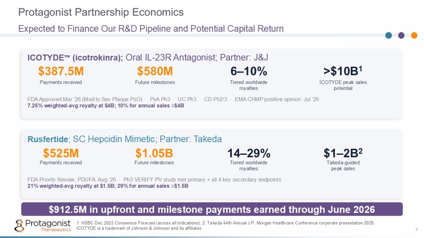The width and height of the screenshot is (424, 238).
Task: Click the slide page number 4
Action: click(x=416, y=230)
